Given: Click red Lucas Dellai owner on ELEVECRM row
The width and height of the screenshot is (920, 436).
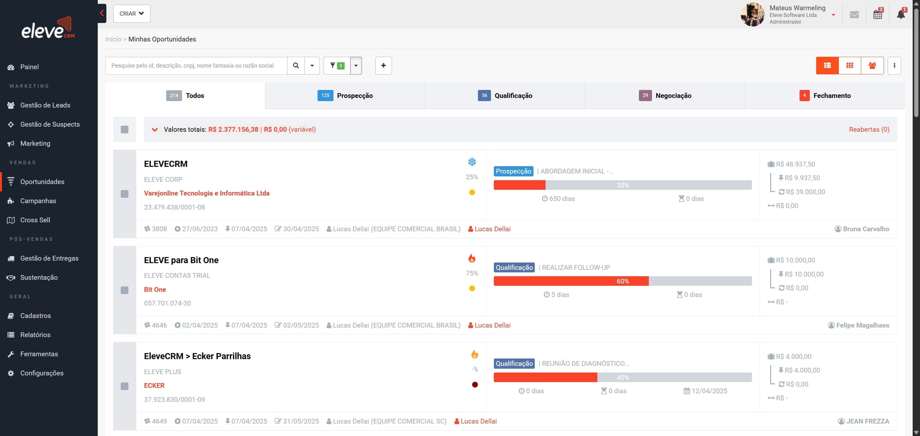Looking at the screenshot, I should point(489,229).
